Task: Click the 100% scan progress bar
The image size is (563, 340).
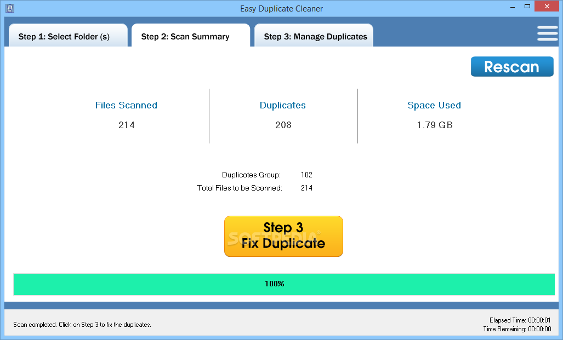Action: pos(284,284)
